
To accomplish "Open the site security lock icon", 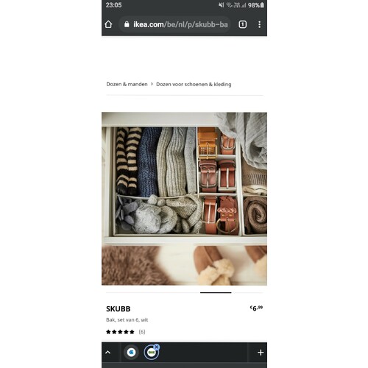I will tap(127, 24).
